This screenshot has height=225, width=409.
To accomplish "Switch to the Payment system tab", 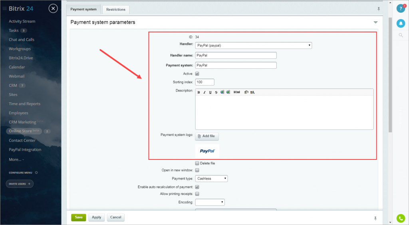I will 83,9.
